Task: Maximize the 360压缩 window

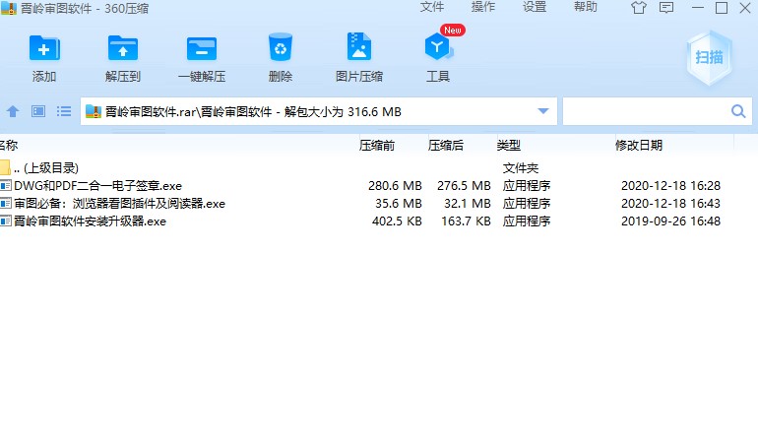Action: click(722, 8)
